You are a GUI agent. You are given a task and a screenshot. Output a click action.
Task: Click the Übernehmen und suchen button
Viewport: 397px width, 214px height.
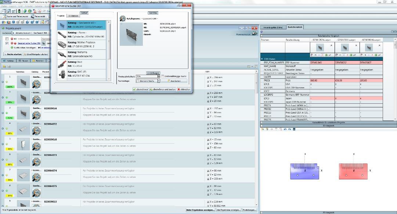(x=162, y=89)
